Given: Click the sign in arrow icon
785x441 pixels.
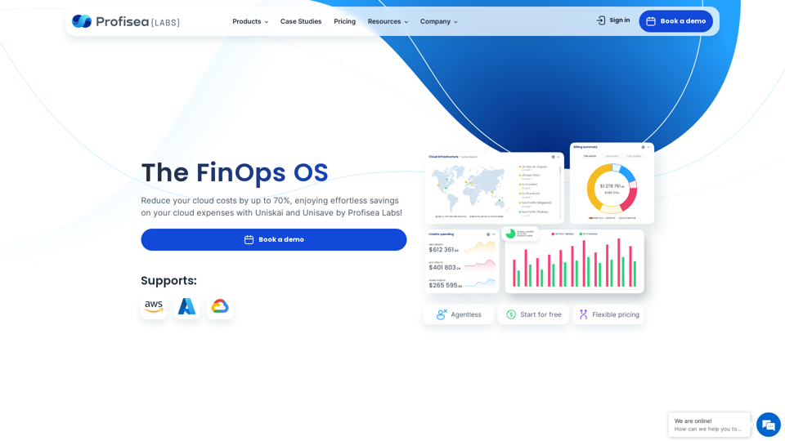Looking at the screenshot, I should (601, 20).
